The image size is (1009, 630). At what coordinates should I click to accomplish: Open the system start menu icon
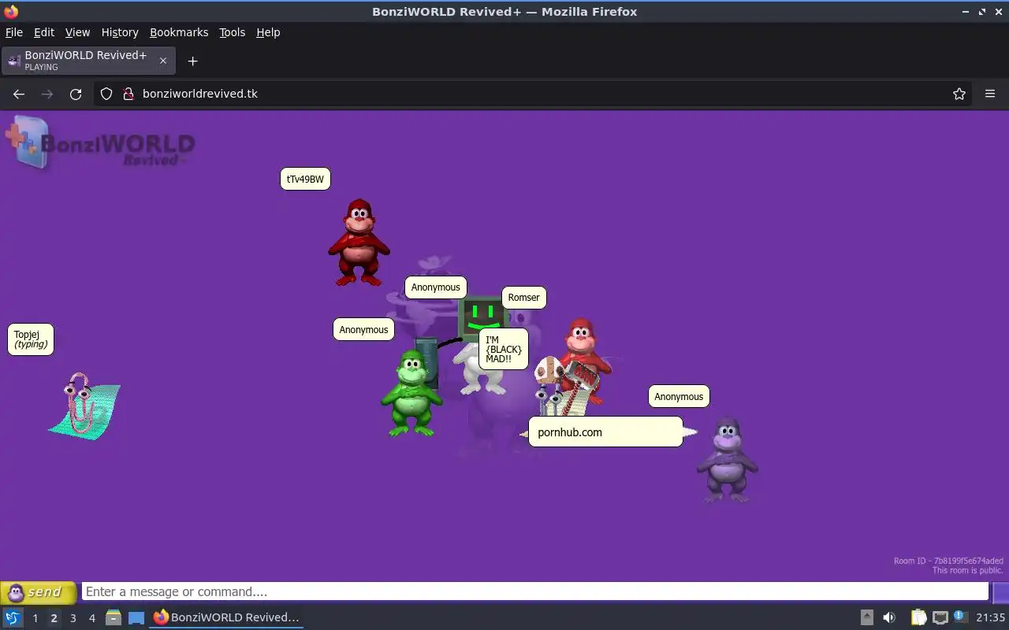[13, 617]
